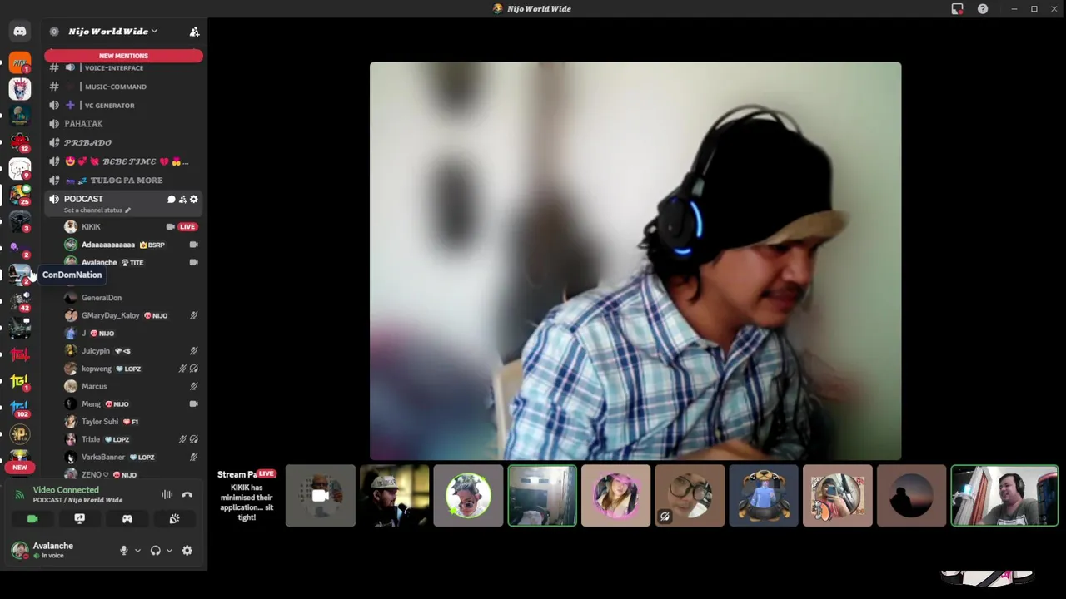1066x599 pixels.
Task: Open Discord home direct messages icon
Action: click(20, 32)
